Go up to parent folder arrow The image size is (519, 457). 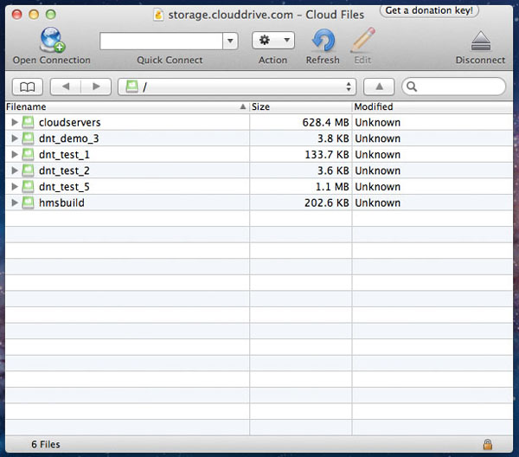(x=379, y=87)
